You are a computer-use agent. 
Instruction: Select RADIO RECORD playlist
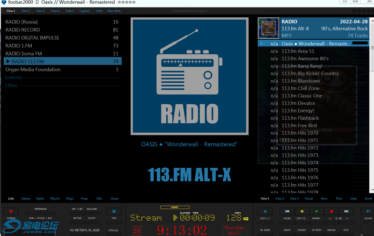63,30
